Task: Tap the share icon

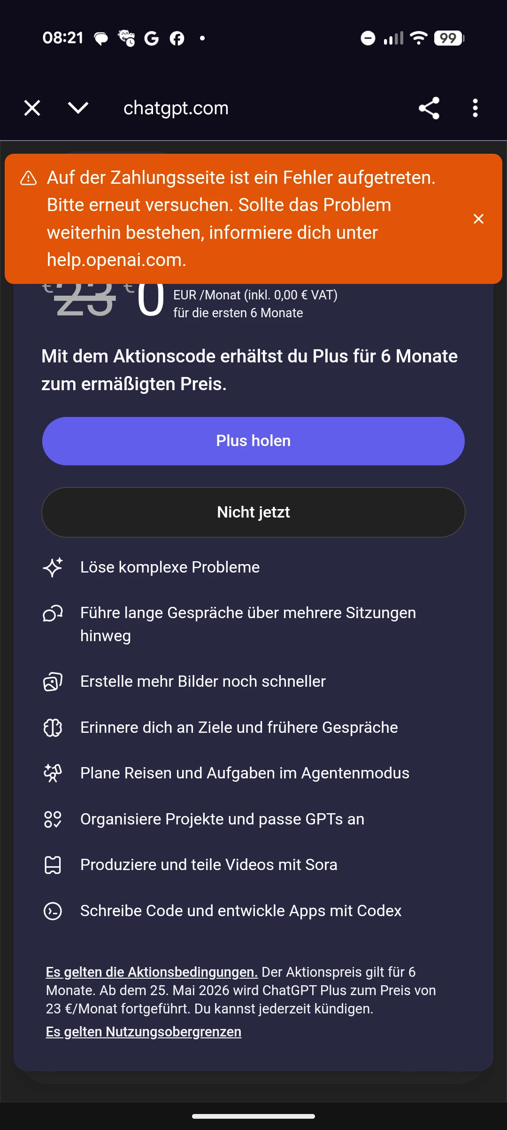Action: coord(429,108)
